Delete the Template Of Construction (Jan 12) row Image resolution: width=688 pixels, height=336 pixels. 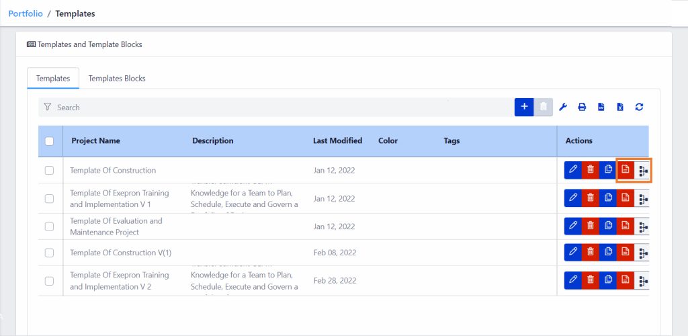pos(590,170)
